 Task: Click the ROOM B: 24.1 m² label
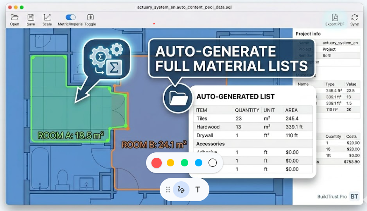[x=154, y=145]
